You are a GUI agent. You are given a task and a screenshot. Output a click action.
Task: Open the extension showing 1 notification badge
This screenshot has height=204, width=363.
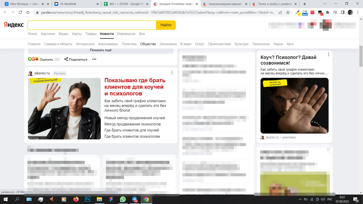[x=320, y=12]
